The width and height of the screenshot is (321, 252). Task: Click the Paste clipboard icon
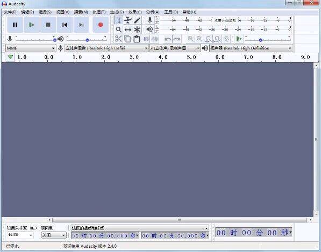click(x=137, y=39)
